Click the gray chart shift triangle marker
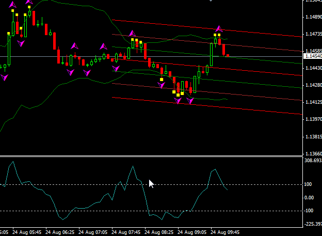Screen dimensions: 322x236 211,1
